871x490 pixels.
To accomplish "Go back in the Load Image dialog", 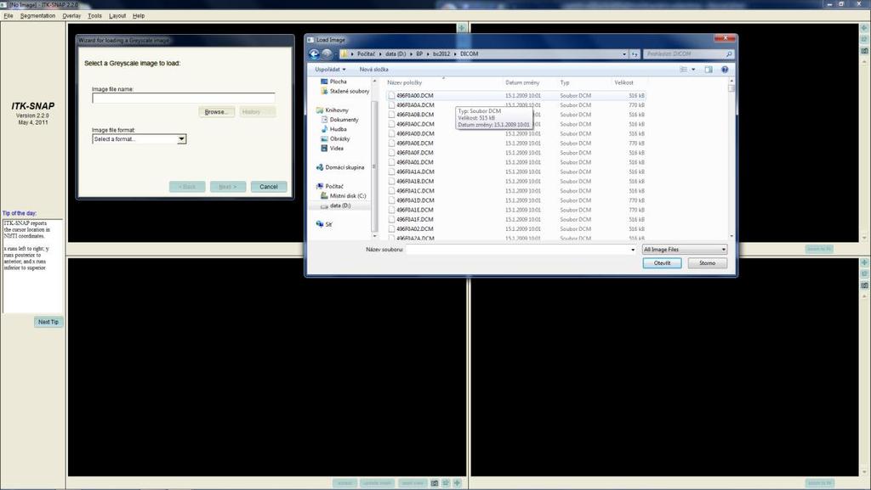I will pos(314,54).
